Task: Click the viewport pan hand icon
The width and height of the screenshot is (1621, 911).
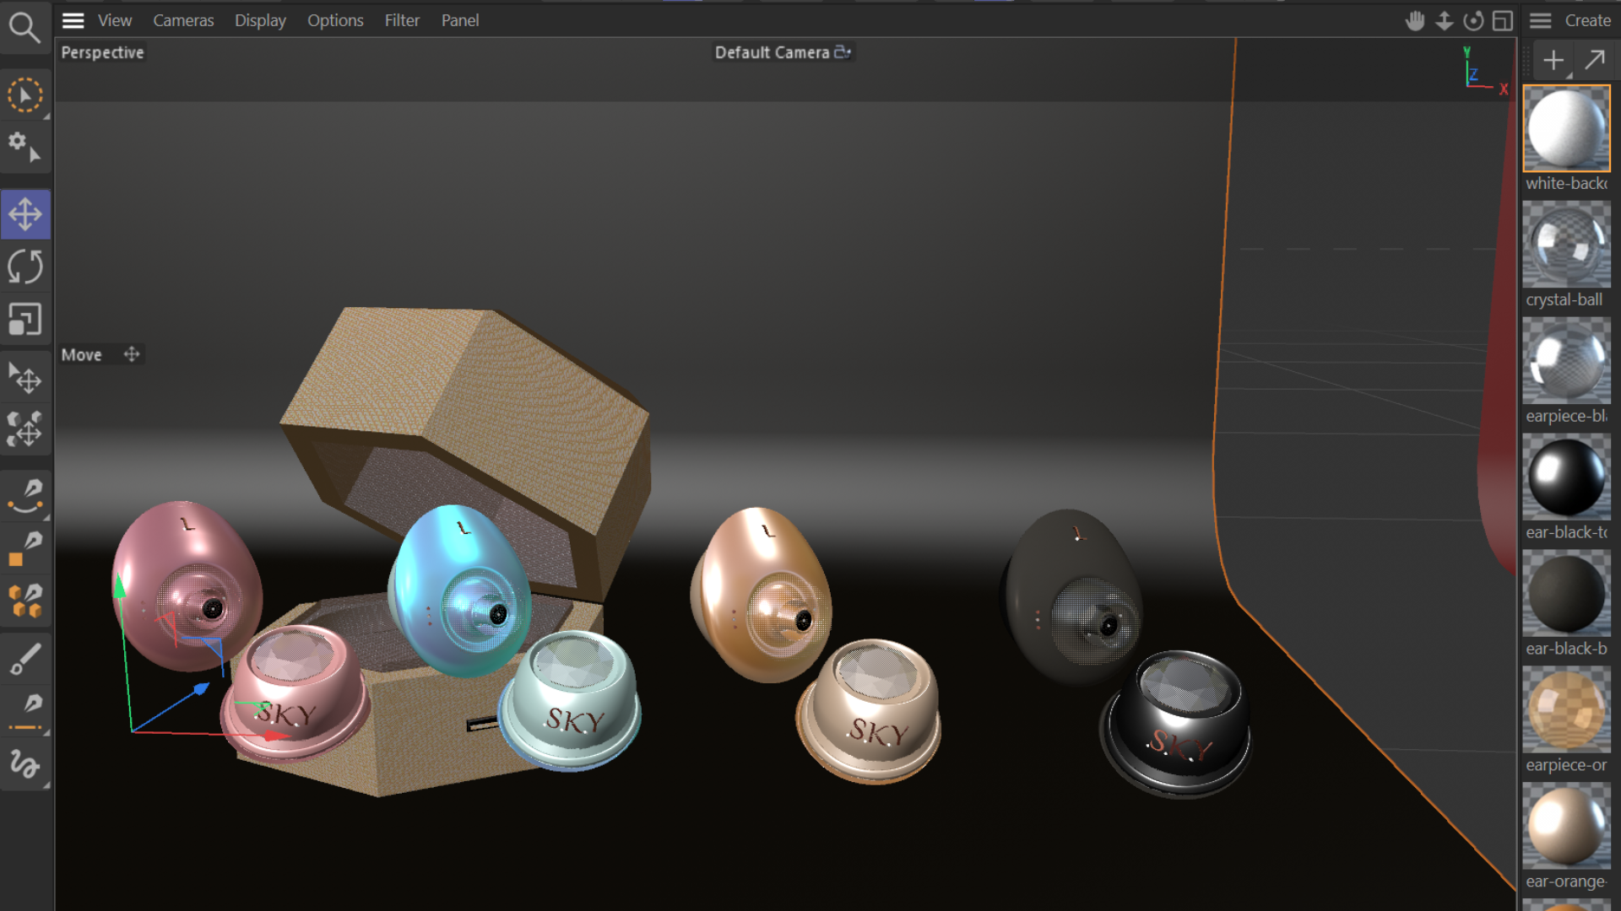Action: 1415,21
